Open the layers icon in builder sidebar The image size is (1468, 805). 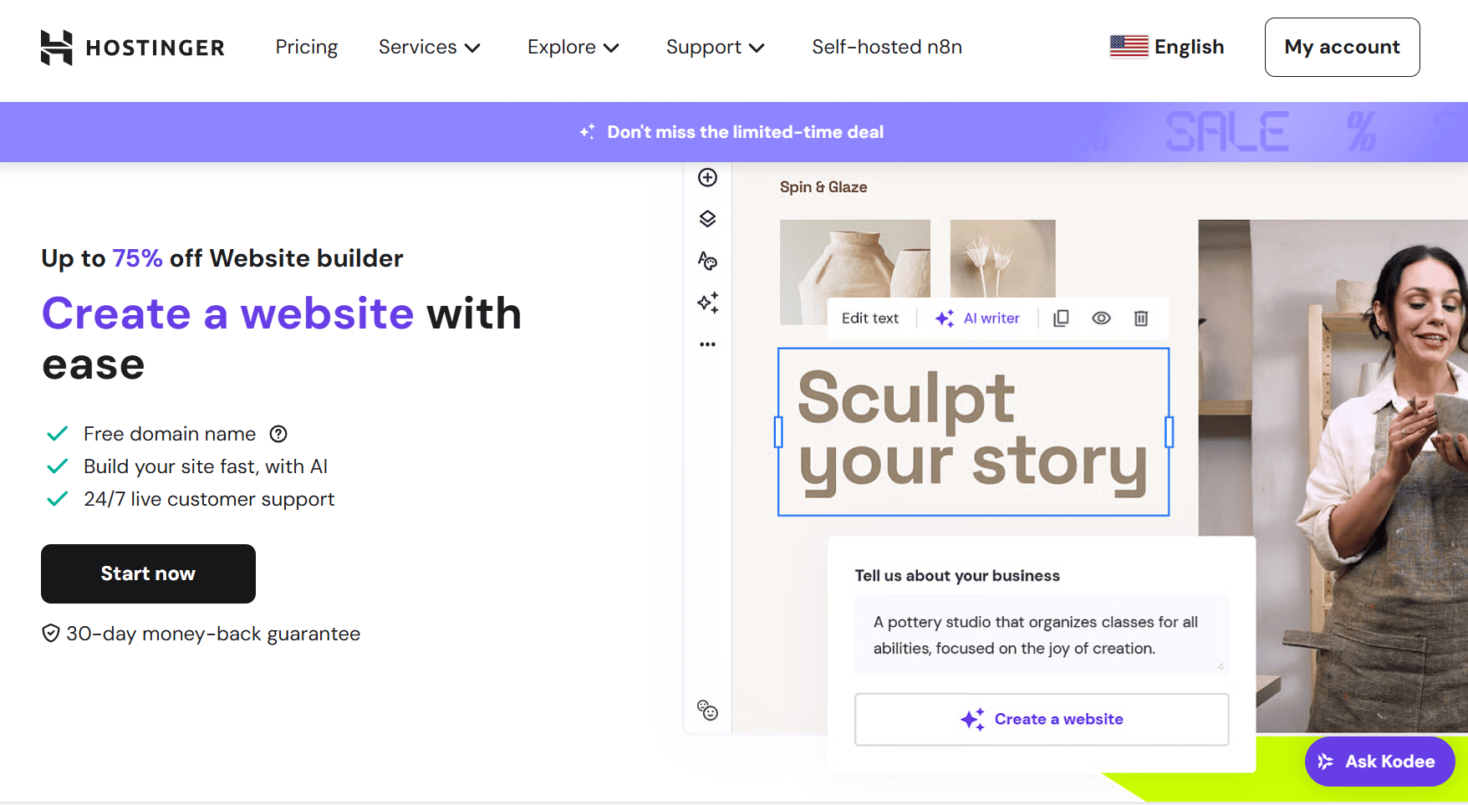707,219
